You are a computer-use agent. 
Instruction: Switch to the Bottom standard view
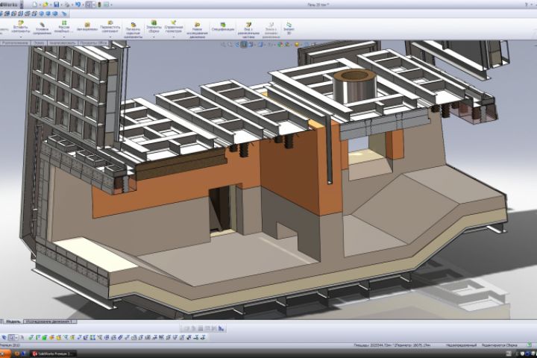[x=34, y=13]
